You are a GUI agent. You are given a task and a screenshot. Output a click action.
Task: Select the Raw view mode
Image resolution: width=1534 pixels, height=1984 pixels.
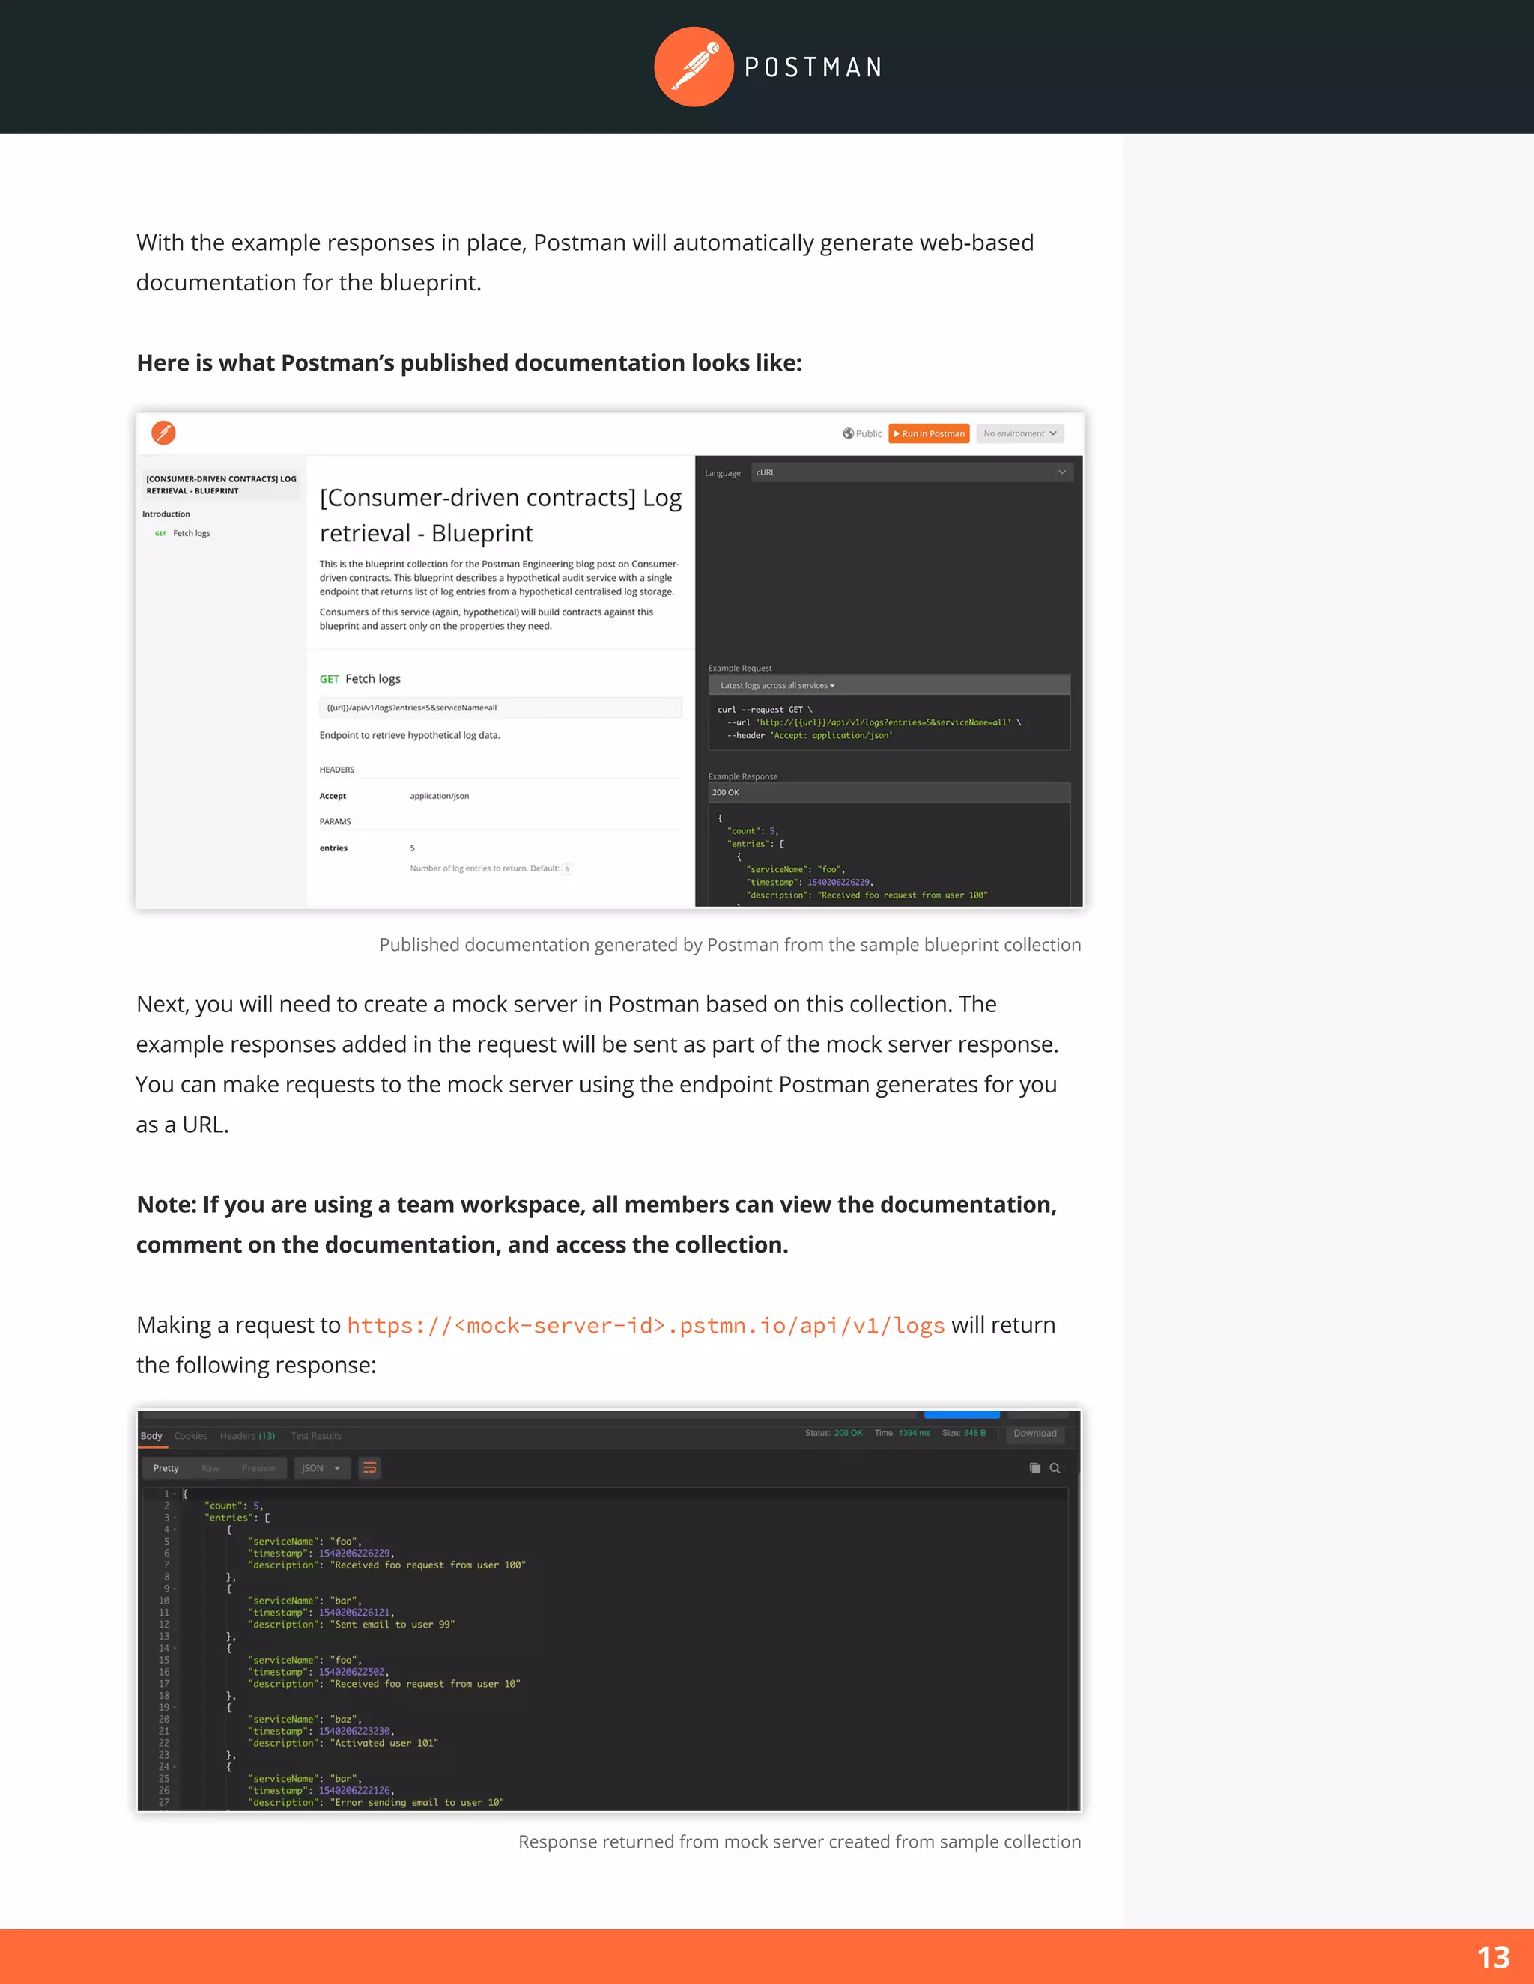(x=210, y=1468)
